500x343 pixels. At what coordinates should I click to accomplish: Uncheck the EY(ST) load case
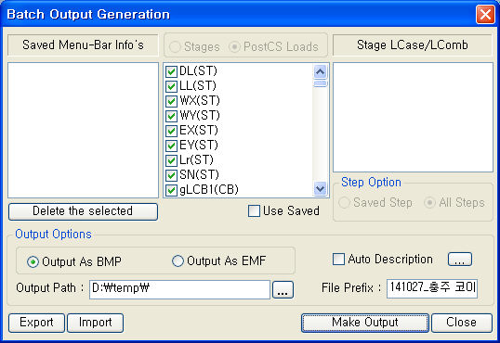coord(171,146)
